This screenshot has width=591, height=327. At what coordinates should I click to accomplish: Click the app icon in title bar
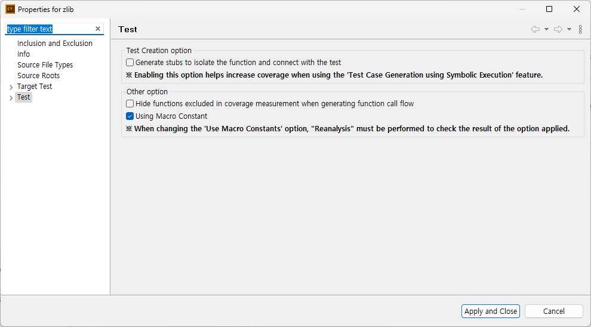(x=10, y=9)
